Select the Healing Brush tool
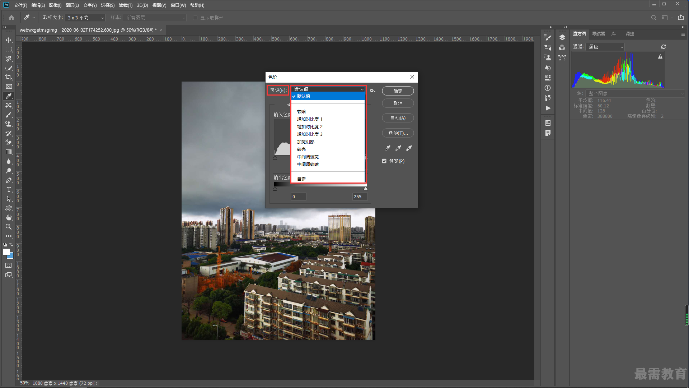Screen dimensions: 689x388 click(9, 105)
